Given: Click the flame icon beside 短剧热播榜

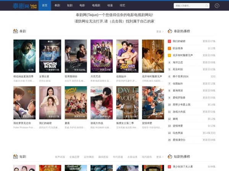Looking at the screenshot, I should click(x=170, y=157).
